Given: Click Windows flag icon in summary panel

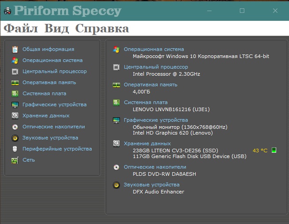Looking at the screenshot, I should (x=116, y=50).
